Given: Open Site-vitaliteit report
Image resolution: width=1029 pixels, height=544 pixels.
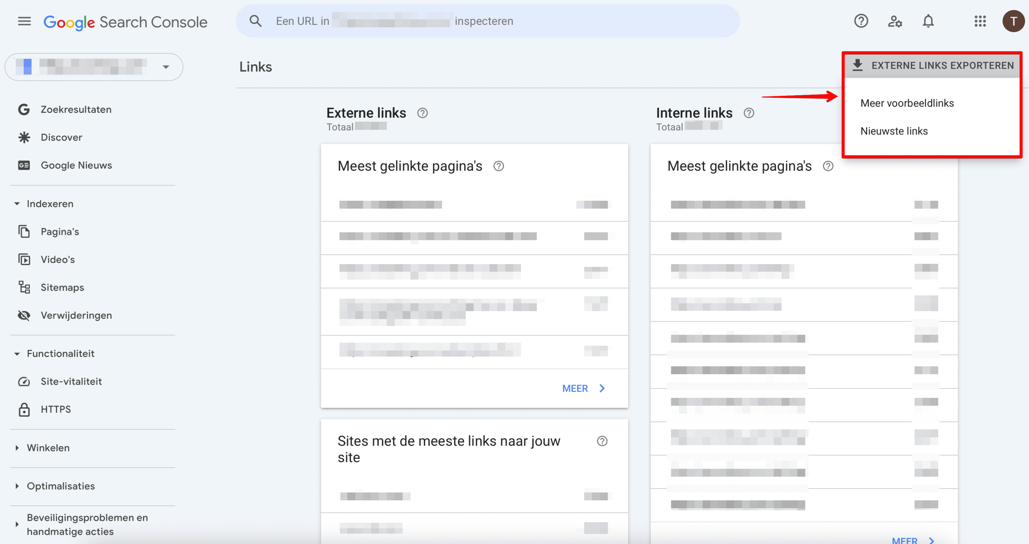Looking at the screenshot, I should pos(71,381).
